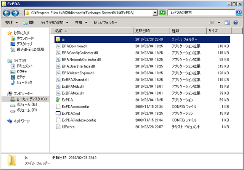
Task: Select the BPA.WizardEngine.dll file icon
Action: [58, 73]
